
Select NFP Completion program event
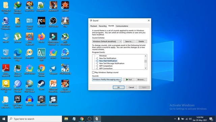(x=106, y=66)
